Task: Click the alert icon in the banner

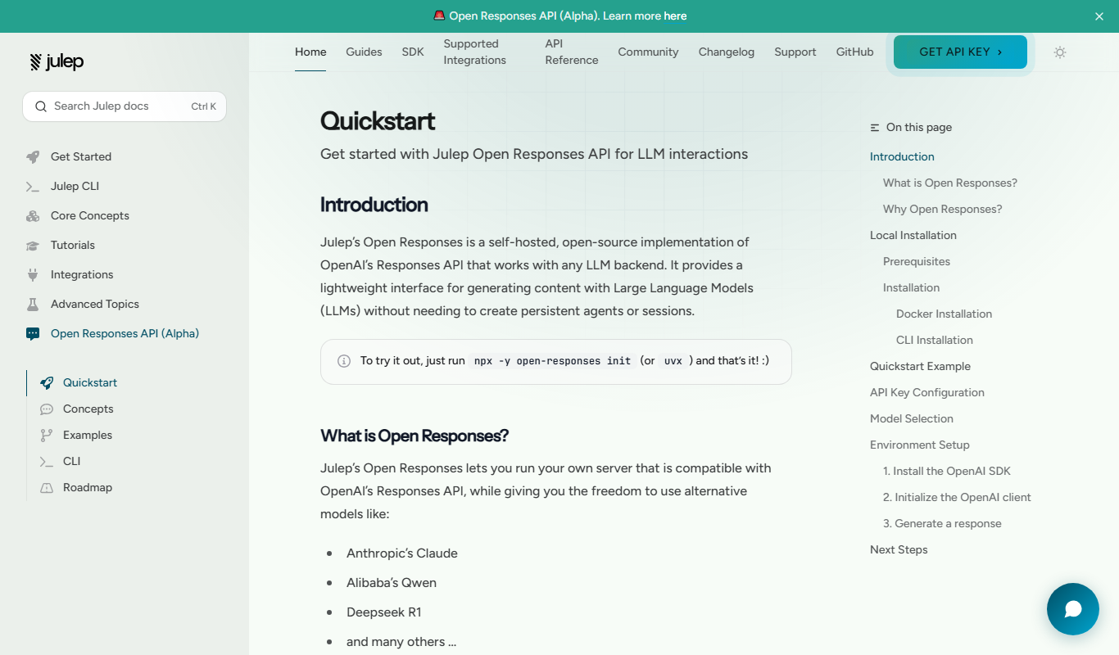Action: click(439, 16)
